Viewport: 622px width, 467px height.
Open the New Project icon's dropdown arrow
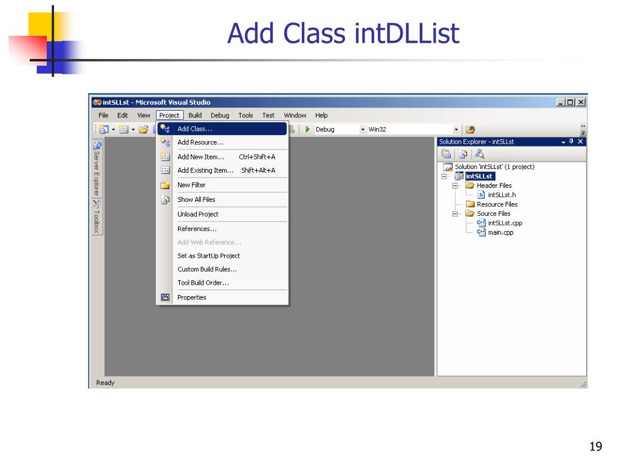[x=114, y=130]
